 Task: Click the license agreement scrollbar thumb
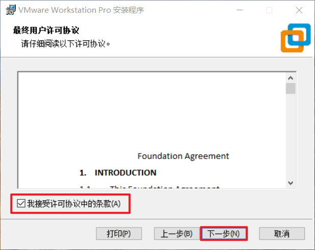tap(291, 88)
